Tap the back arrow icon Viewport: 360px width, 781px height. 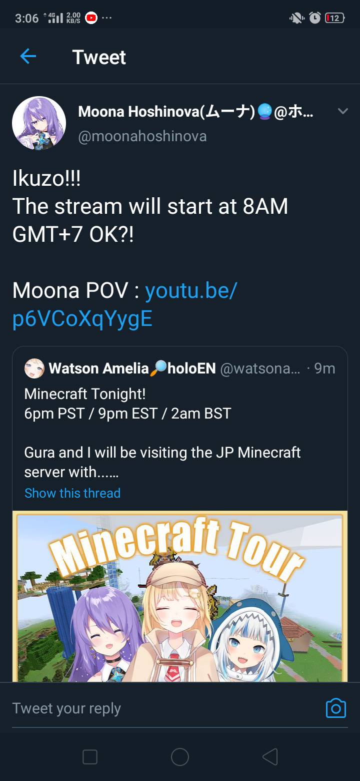[28, 57]
